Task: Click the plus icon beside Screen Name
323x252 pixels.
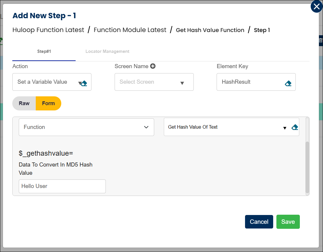Action: click(153, 66)
